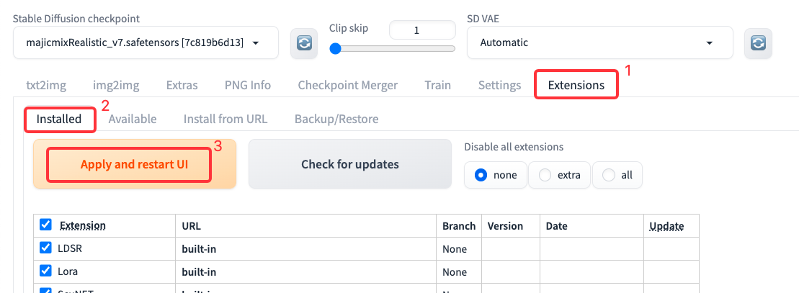Switch to Install from URL subtab
Viewport: 799px width, 293px height.
point(225,119)
